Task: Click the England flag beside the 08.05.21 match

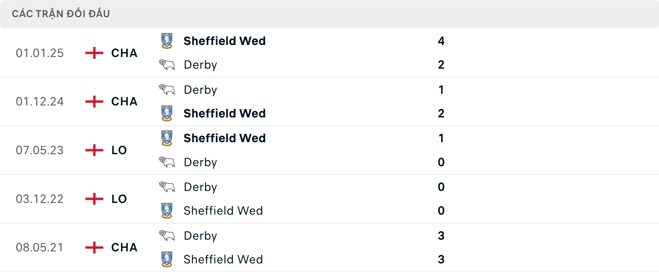Action: (x=94, y=247)
